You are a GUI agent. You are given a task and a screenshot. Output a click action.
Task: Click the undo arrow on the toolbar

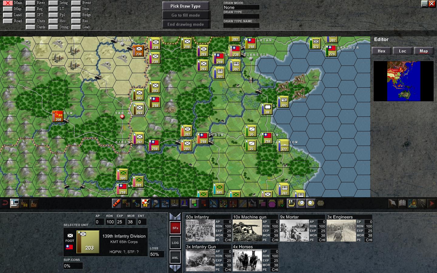5,204
